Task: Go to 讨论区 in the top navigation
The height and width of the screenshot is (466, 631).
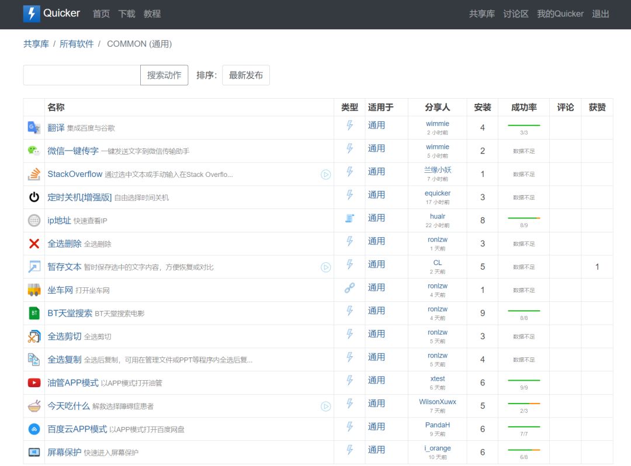Action: tap(516, 14)
